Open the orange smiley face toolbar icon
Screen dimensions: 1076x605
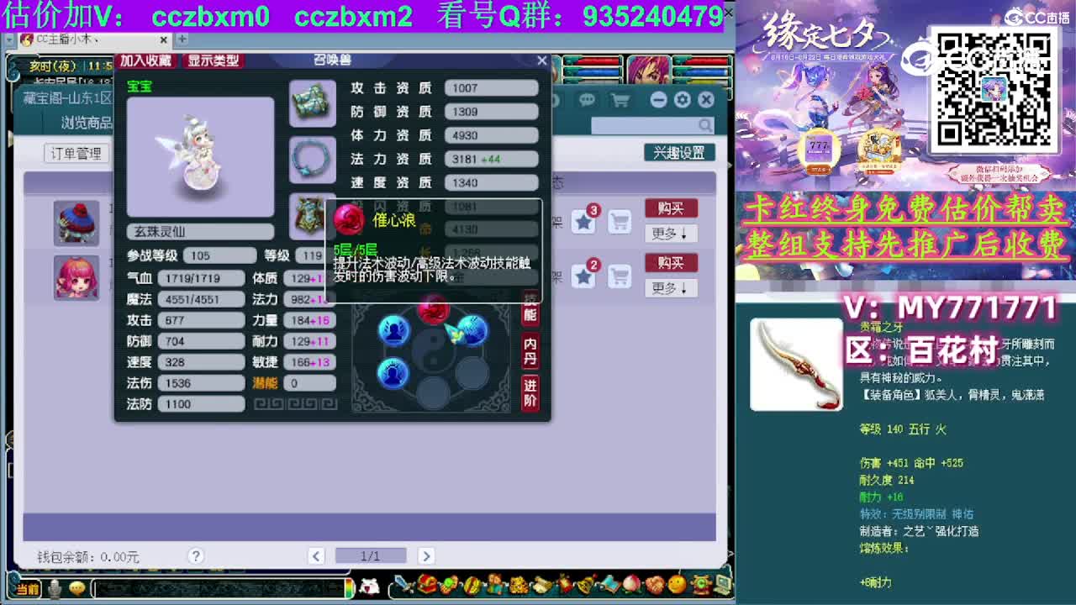pyautogui.click(x=677, y=585)
